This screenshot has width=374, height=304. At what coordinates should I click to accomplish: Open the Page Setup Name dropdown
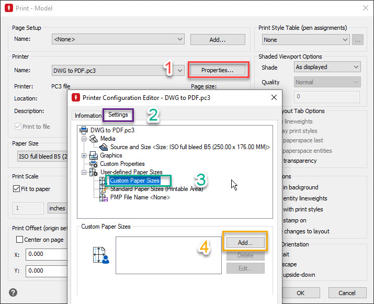pos(118,39)
